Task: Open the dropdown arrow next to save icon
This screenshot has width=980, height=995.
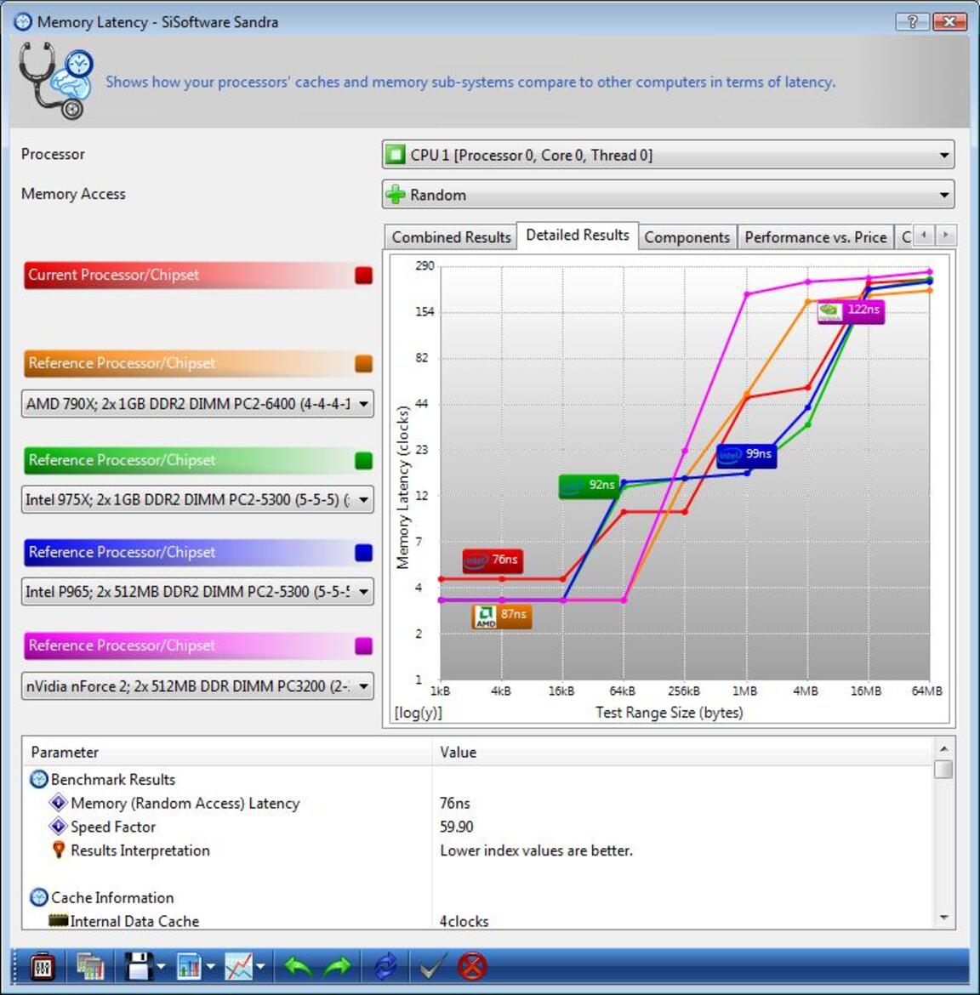Action: point(161,967)
